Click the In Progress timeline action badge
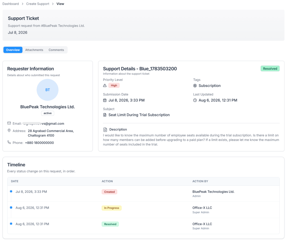289x241 pixels. [x=111, y=208]
